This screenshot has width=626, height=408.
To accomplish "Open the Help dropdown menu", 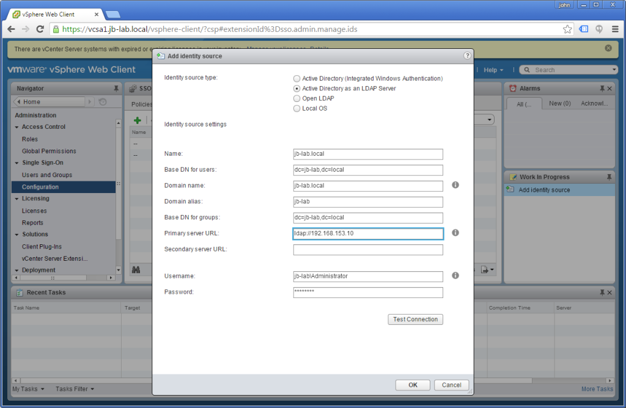I will (493, 70).
